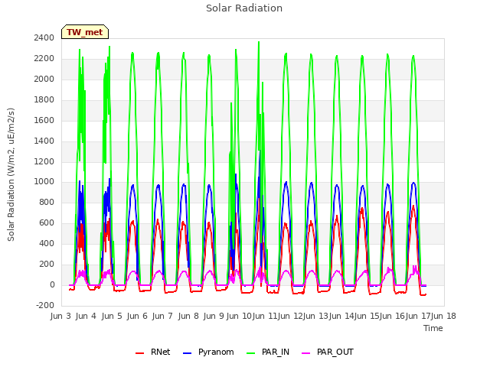
Task: Click the Jun 5 x-axis date label
Action: coord(112,316)
